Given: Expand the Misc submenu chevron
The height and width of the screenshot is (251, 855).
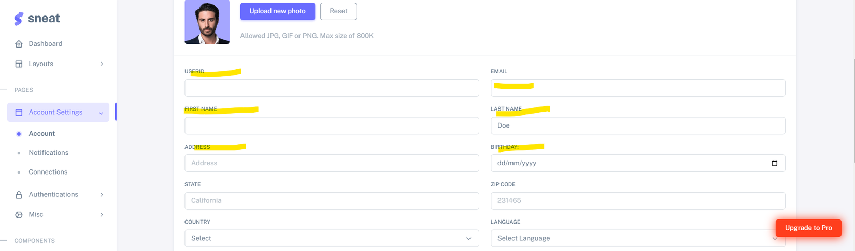Looking at the screenshot, I should [102, 215].
